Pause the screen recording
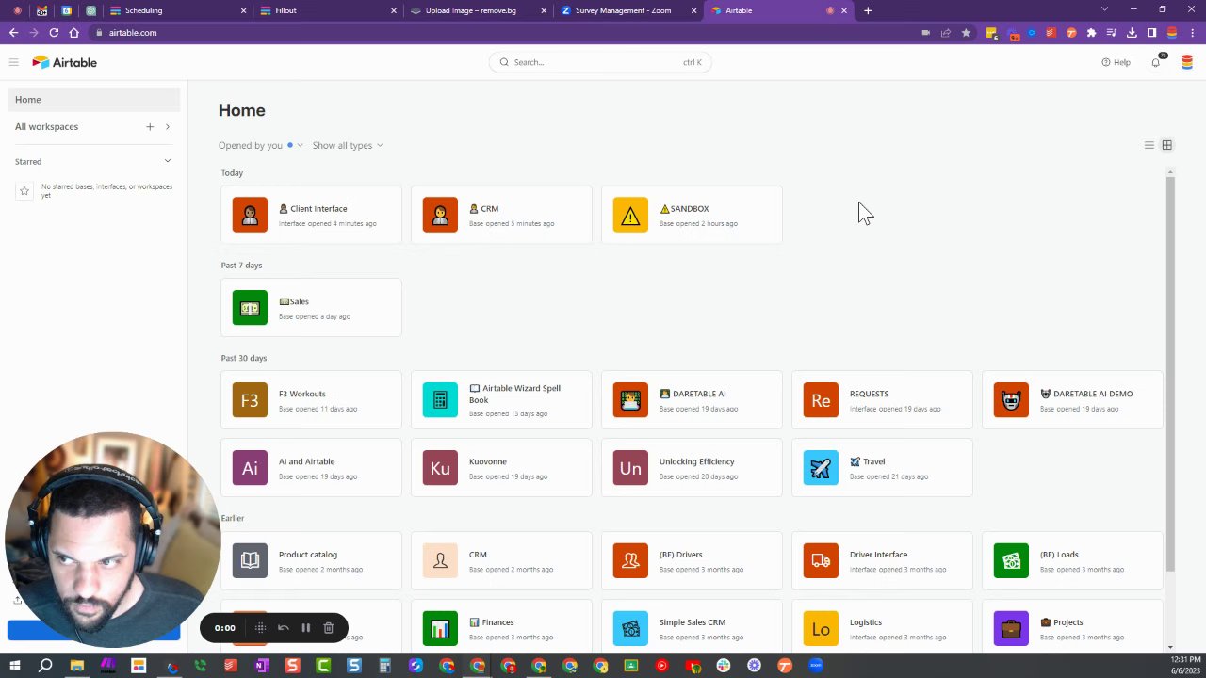Image resolution: width=1206 pixels, height=678 pixels. click(305, 628)
